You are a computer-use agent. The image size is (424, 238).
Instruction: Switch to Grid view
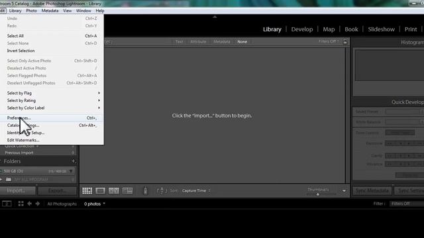coord(87,191)
